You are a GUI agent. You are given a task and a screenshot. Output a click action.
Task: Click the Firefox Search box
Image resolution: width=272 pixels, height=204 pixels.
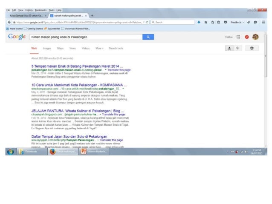[173, 22]
